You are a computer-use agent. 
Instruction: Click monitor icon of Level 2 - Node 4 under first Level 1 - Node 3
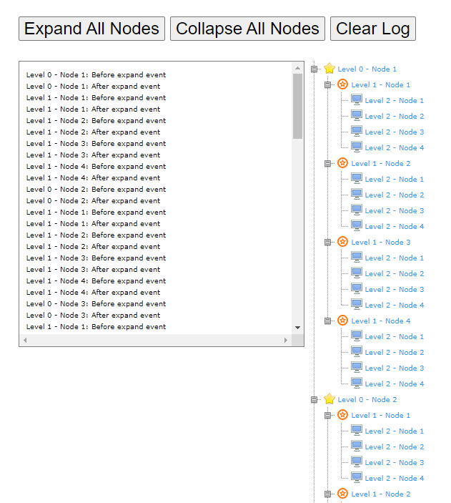click(x=357, y=304)
